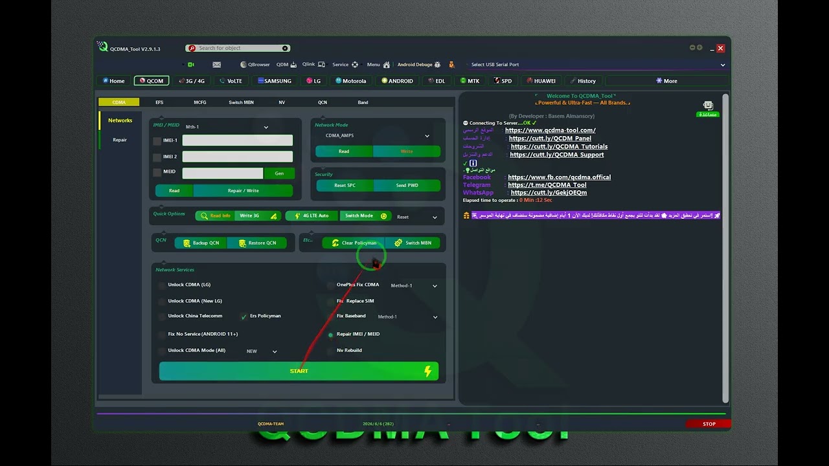Switch to the EFS tab
This screenshot has height=466, width=829.
pyautogui.click(x=159, y=102)
